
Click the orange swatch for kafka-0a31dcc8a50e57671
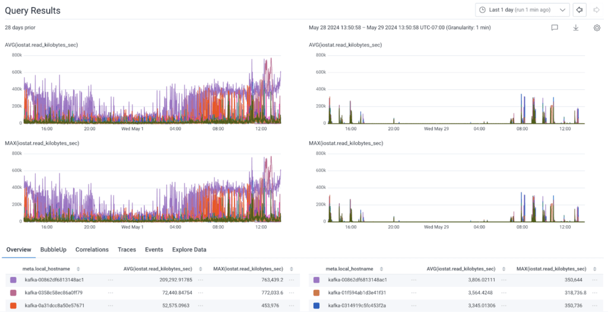pyautogui.click(x=14, y=305)
